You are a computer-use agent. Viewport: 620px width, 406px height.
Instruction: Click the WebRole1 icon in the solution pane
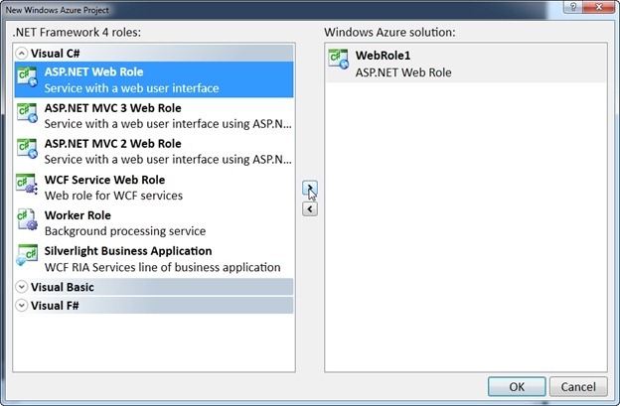339,60
